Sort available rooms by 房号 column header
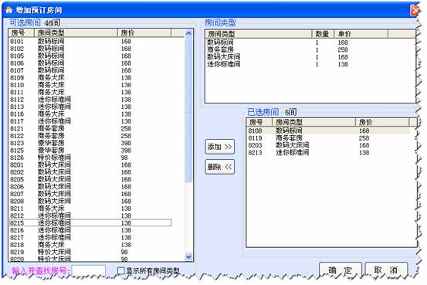Image resolution: width=427 pixels, height=285 pixels. tap(22, 33)
